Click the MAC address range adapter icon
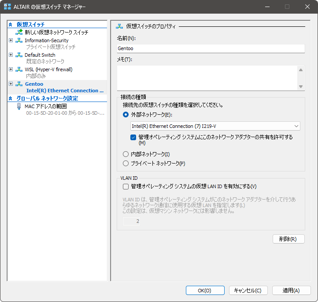Viewport: 318px width, 302px height. 19,106
